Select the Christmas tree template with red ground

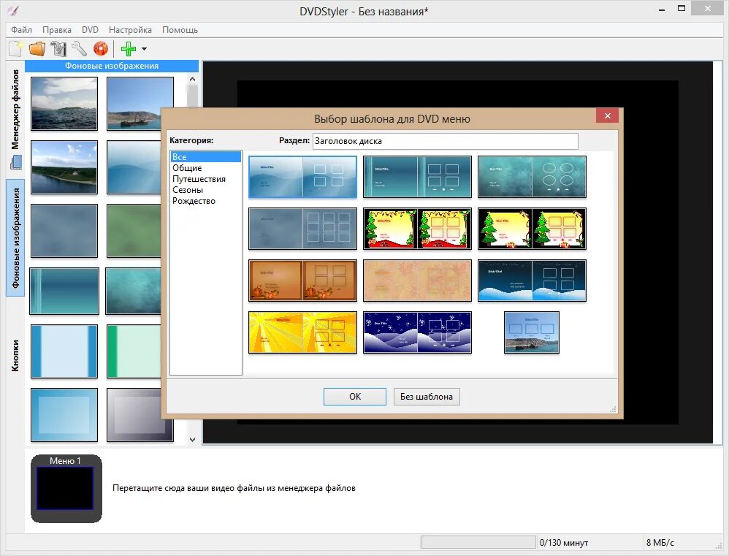pyautogui.click(x=417, y=229)
